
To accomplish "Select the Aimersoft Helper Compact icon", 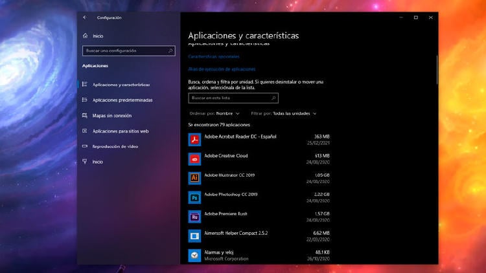I will 194,236.
